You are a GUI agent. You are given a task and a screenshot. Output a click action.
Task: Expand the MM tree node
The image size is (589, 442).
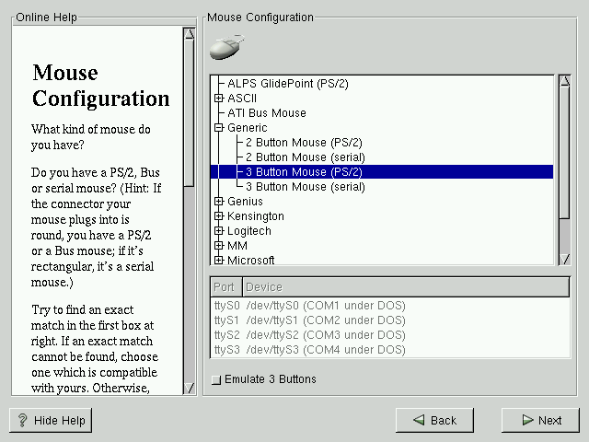tap(219, 246)
